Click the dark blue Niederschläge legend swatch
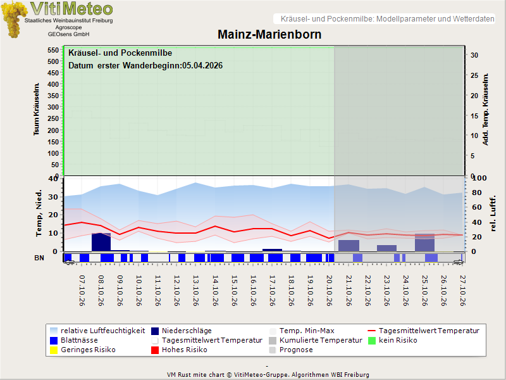This screenshot has width=506, height=380. pyautogui.click(x=155, y=331)
